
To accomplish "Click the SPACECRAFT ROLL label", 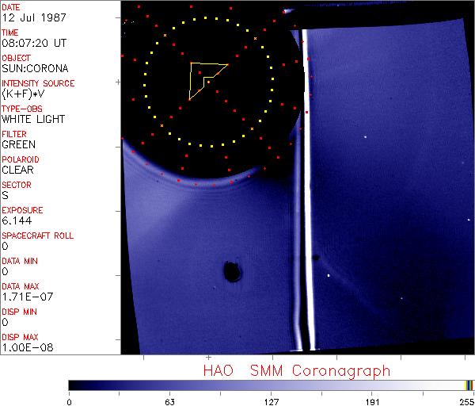I will pyautogui.click(x=38, y=236).
